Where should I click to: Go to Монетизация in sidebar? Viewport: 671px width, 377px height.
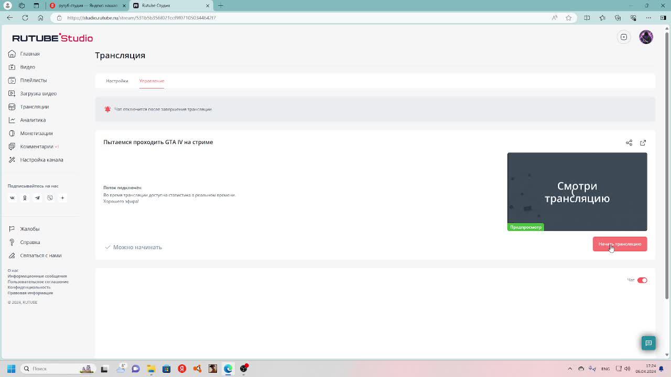[36, 133]
